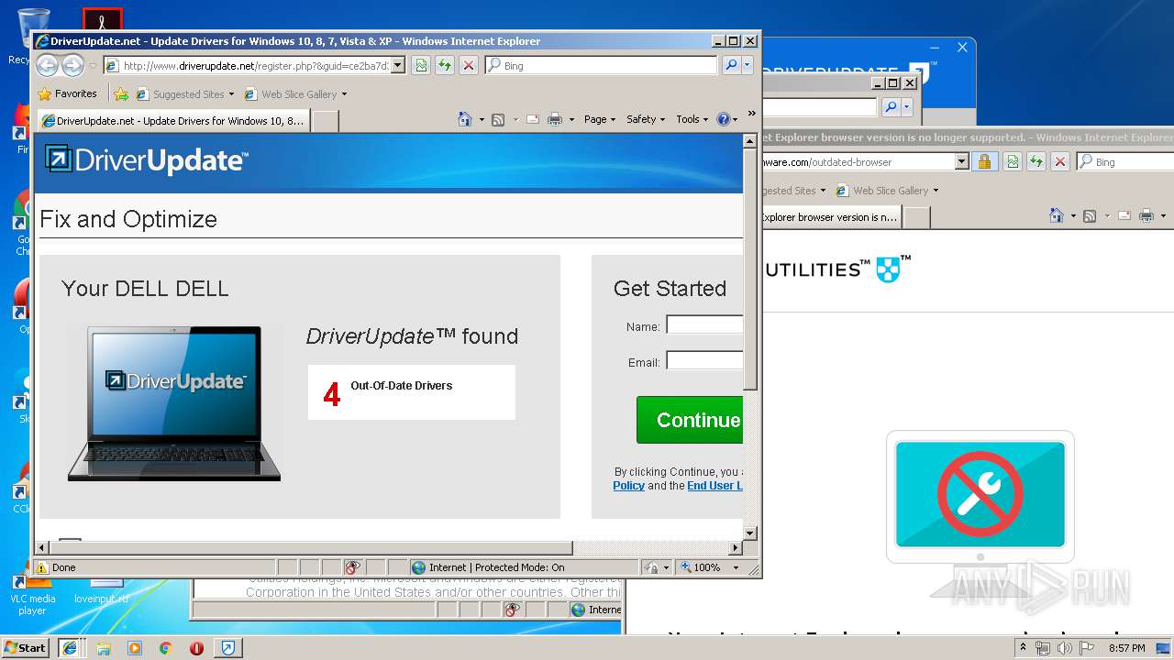Viewport: 1174px width, 660px height.
Task: Open the media player taskbar icon
Action: [135, 648]
